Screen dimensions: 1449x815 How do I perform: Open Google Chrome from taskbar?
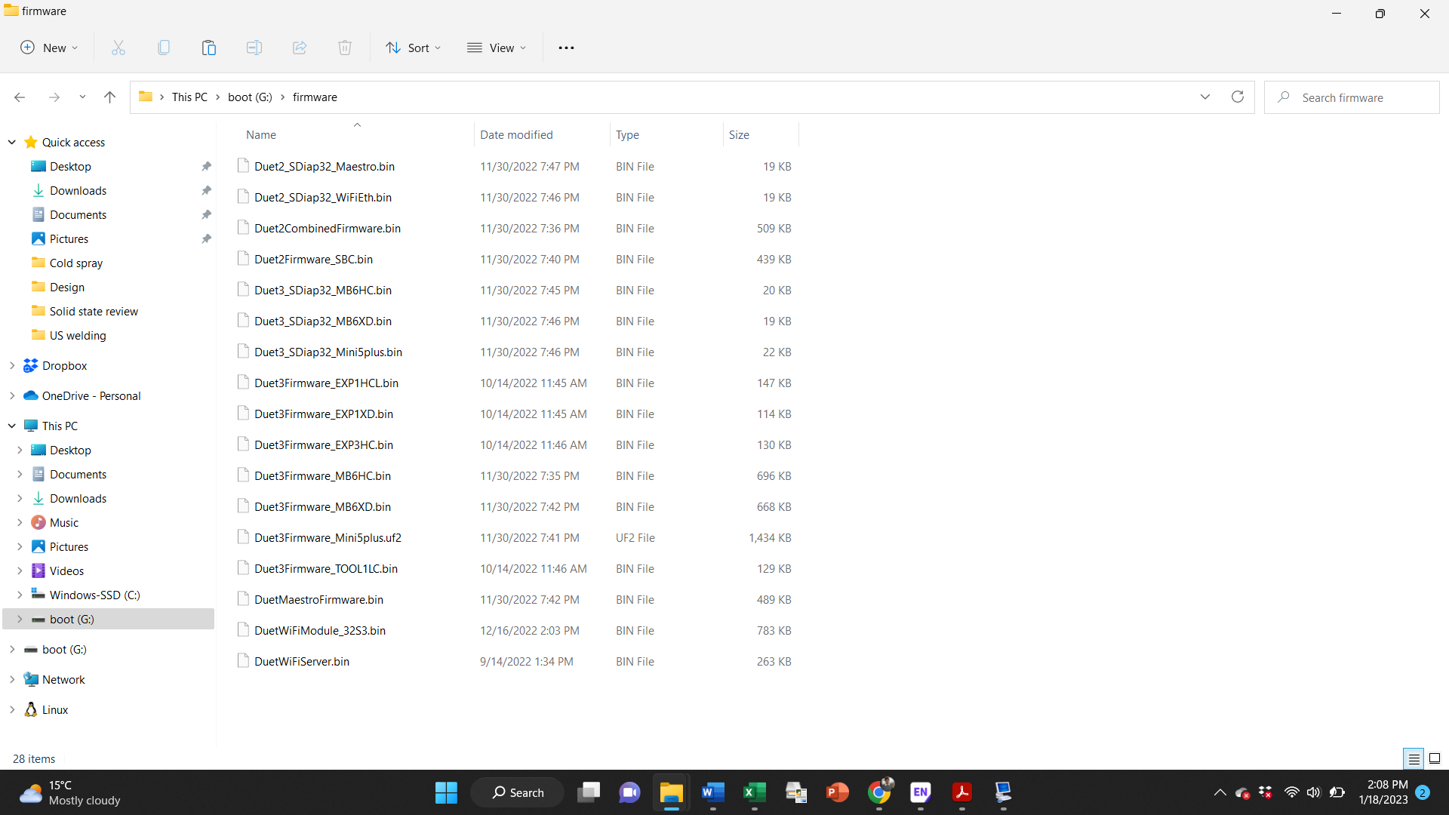[879, 792]
